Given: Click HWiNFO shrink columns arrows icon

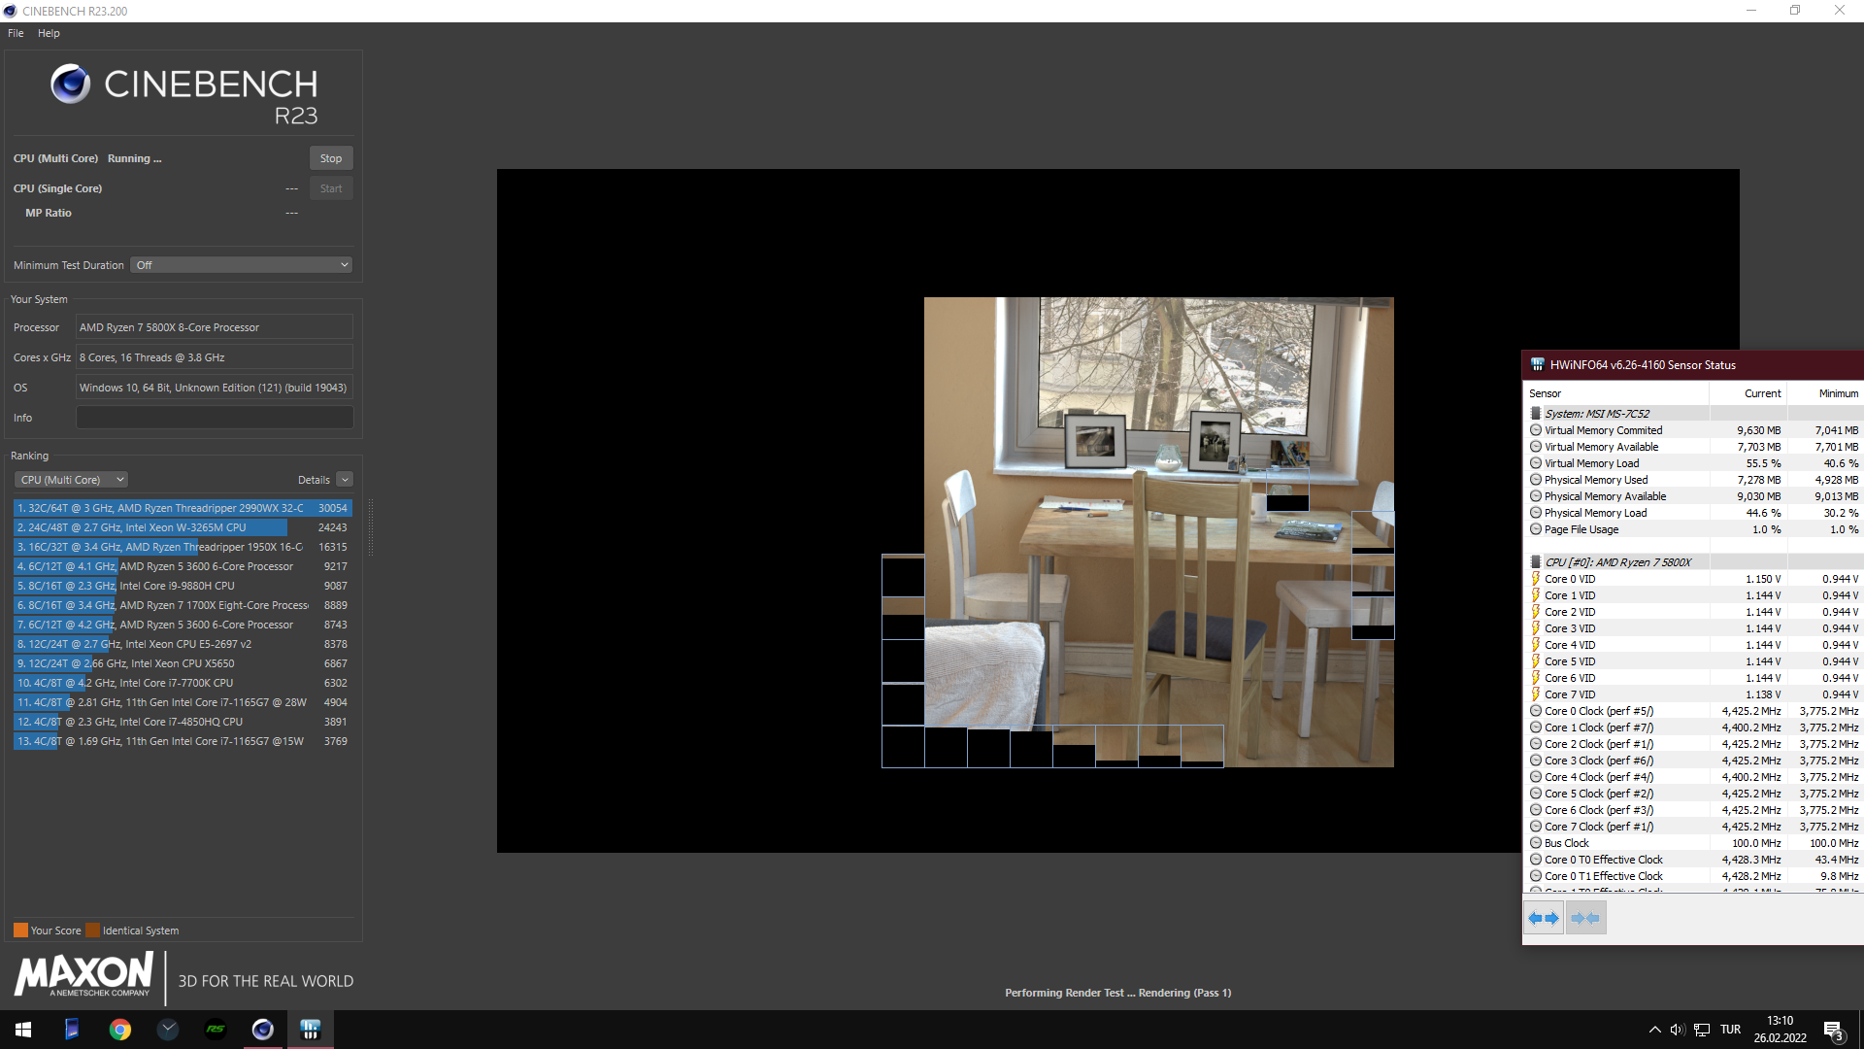Looking at the screenshot, I should tap(1585, 918).
